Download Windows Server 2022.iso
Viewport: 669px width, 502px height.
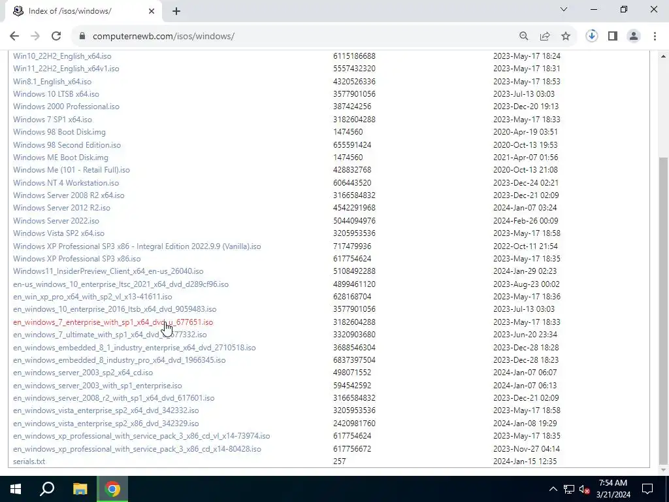56,221
